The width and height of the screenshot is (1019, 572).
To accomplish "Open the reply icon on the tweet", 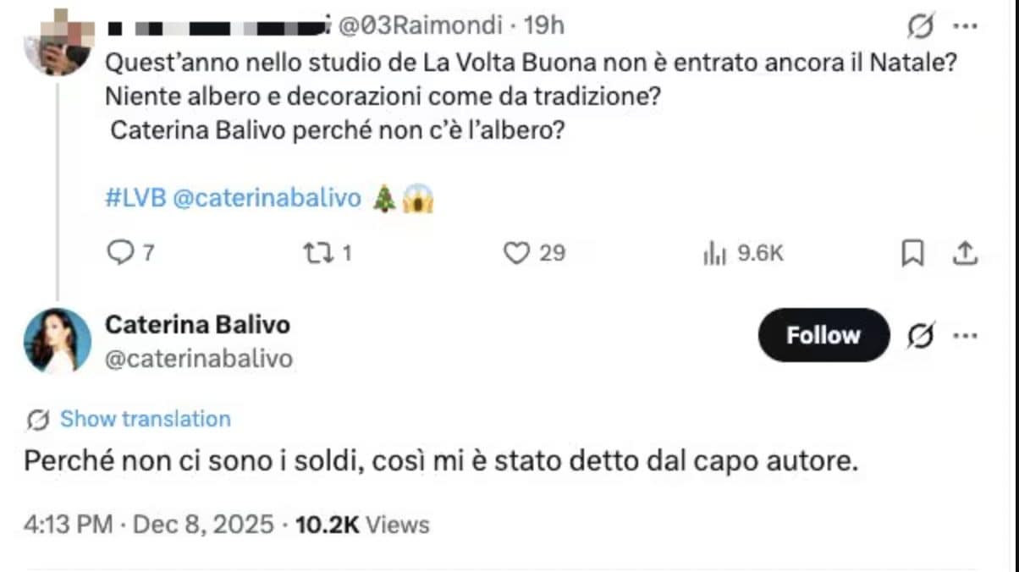I will [121, 251].
